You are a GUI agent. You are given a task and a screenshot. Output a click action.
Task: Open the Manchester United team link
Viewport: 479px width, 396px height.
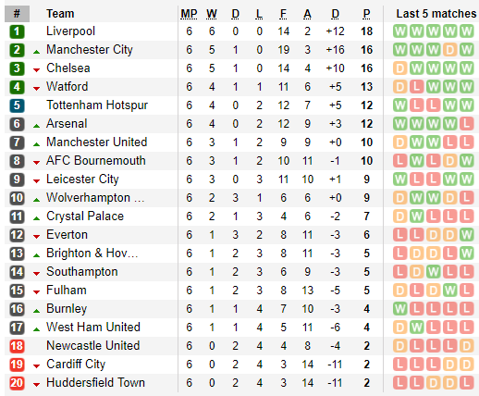point(97,142)
